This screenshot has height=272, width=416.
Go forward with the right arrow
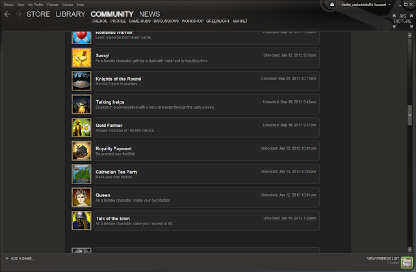coord(18,14)
